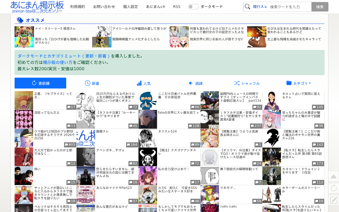Screen dimensions: 339x212
Task: Open recommended thread 獄顔鳴鳴篇アニメ化するとしたら
Action: point(136,39)
